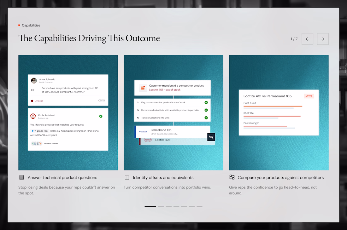Open the Identify offsets and equivalents card image
Image resolution: width=347 pixels, height=230 pixels.
(x=173, y=112)
